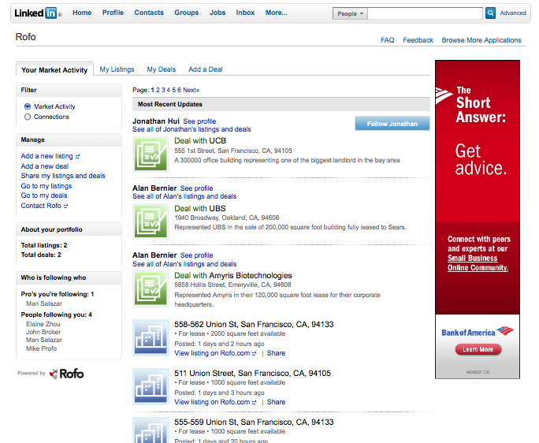539x443 pixels.
Task: Click Add a new listing link
Action: [x=46, y=156]
